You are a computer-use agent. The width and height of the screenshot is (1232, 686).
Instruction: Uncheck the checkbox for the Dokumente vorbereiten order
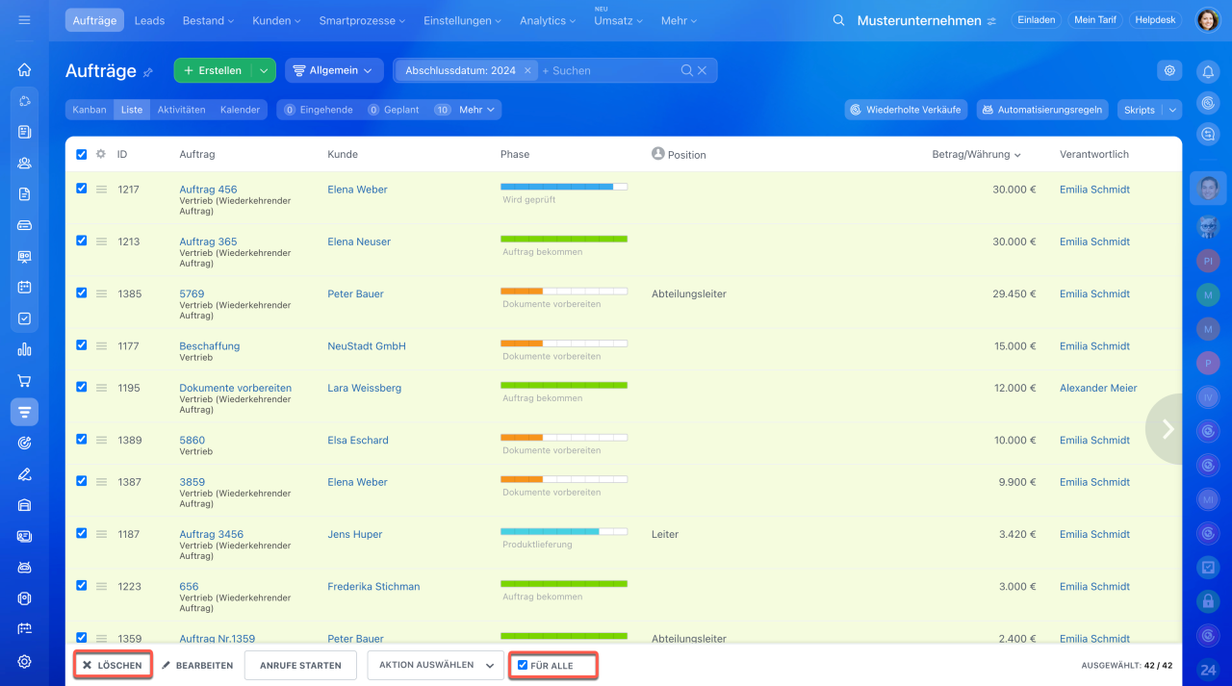pyautogui.click(x=81, y=387)
